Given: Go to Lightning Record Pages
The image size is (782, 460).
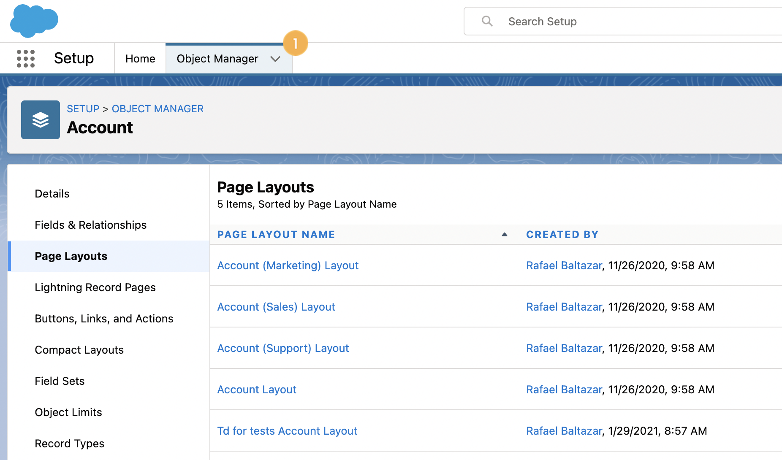Looking at the screenshot, I should tap(95, 287).
